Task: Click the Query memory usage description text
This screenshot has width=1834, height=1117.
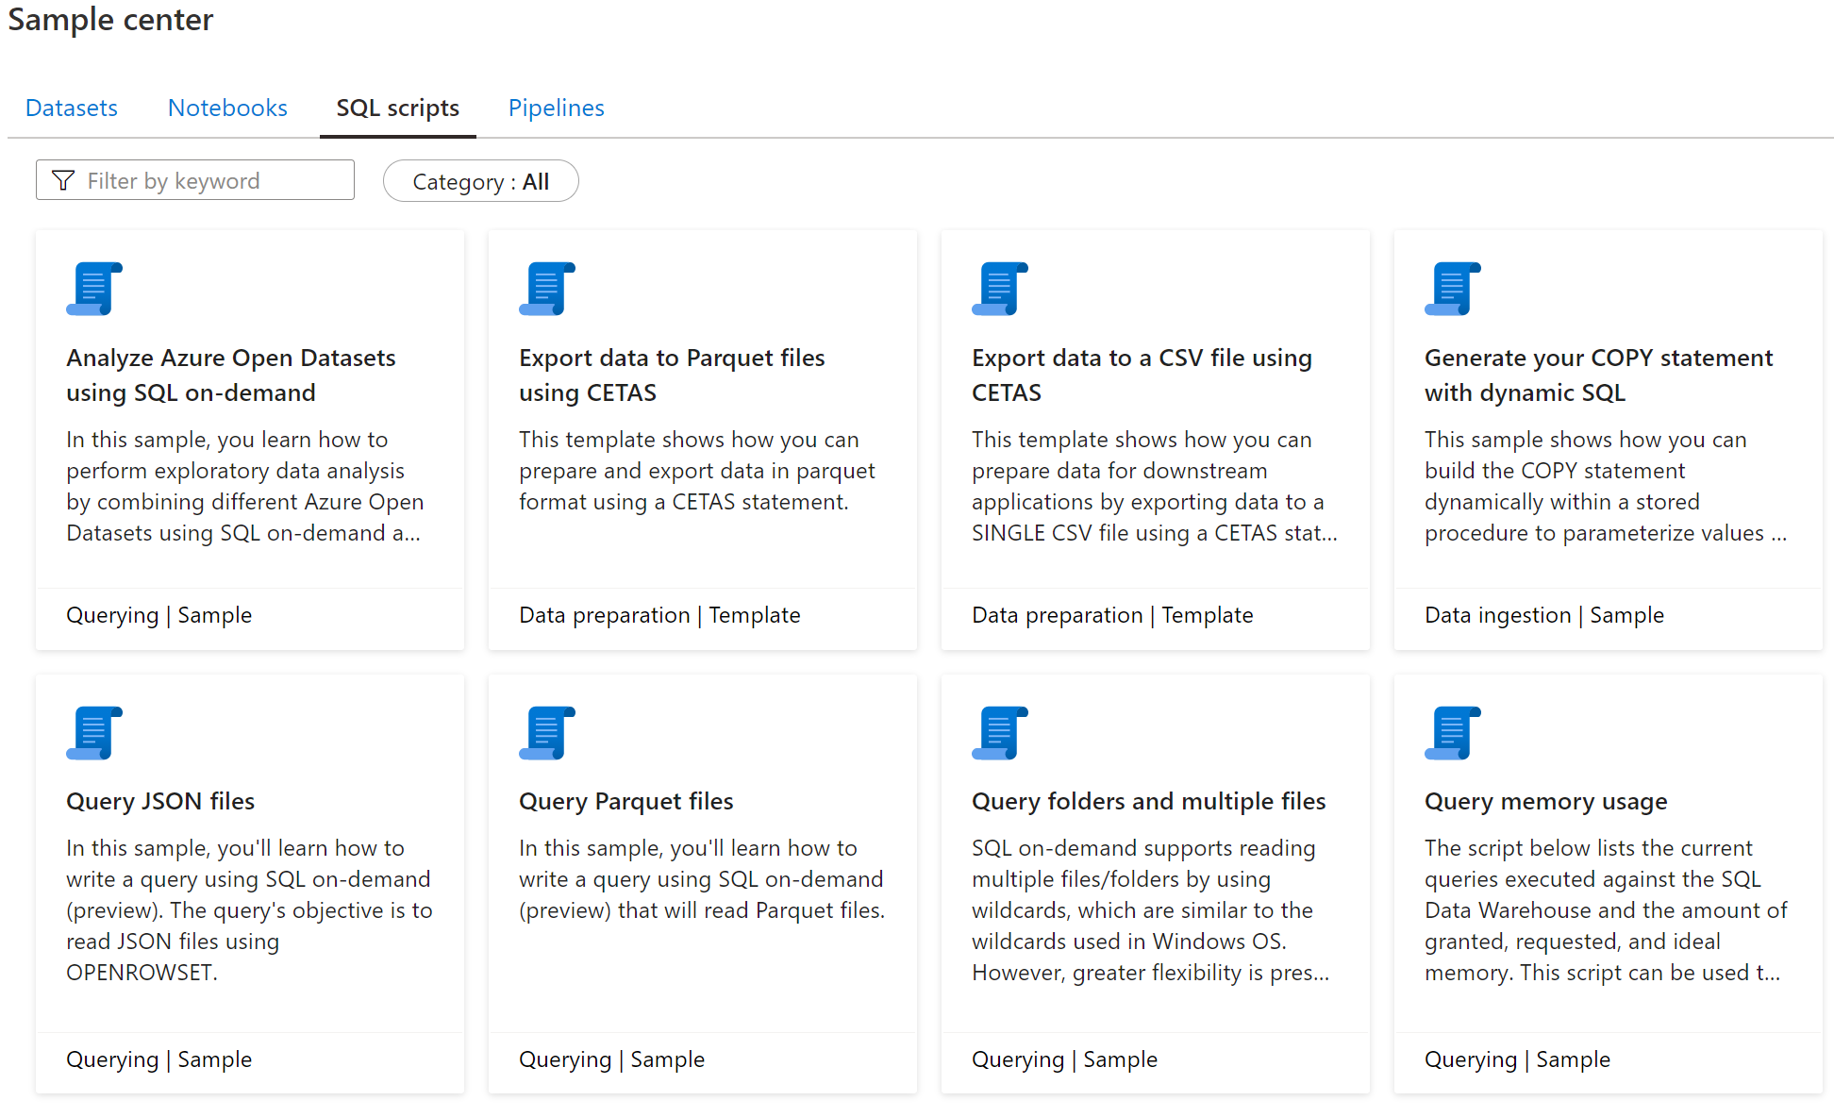Action: (1605, 909)
